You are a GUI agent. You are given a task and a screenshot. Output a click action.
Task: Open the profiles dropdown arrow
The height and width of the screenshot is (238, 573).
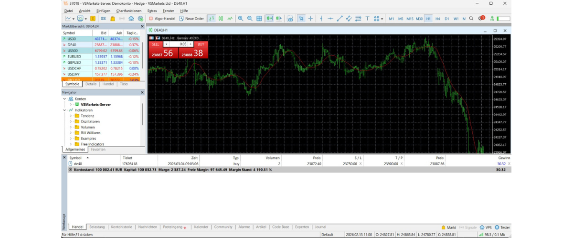86,19
